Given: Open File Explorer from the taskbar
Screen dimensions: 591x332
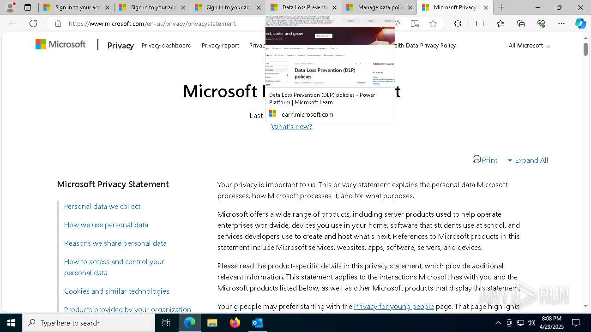Looking at the screenshot, I should pos(212,323).
